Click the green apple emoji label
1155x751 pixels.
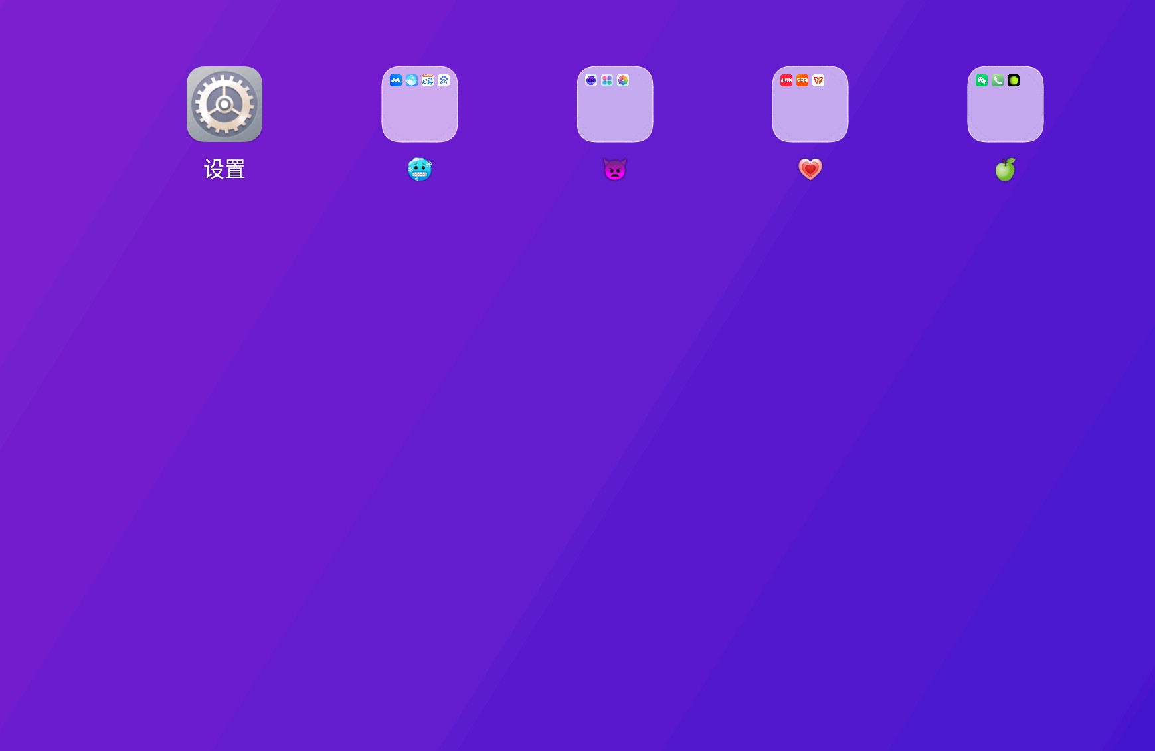pyautogui.click(x=1006, y=170)
